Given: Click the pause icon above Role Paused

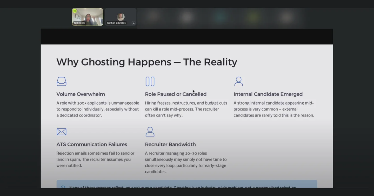Looking at the screenshot, I should tap(150, 81).
